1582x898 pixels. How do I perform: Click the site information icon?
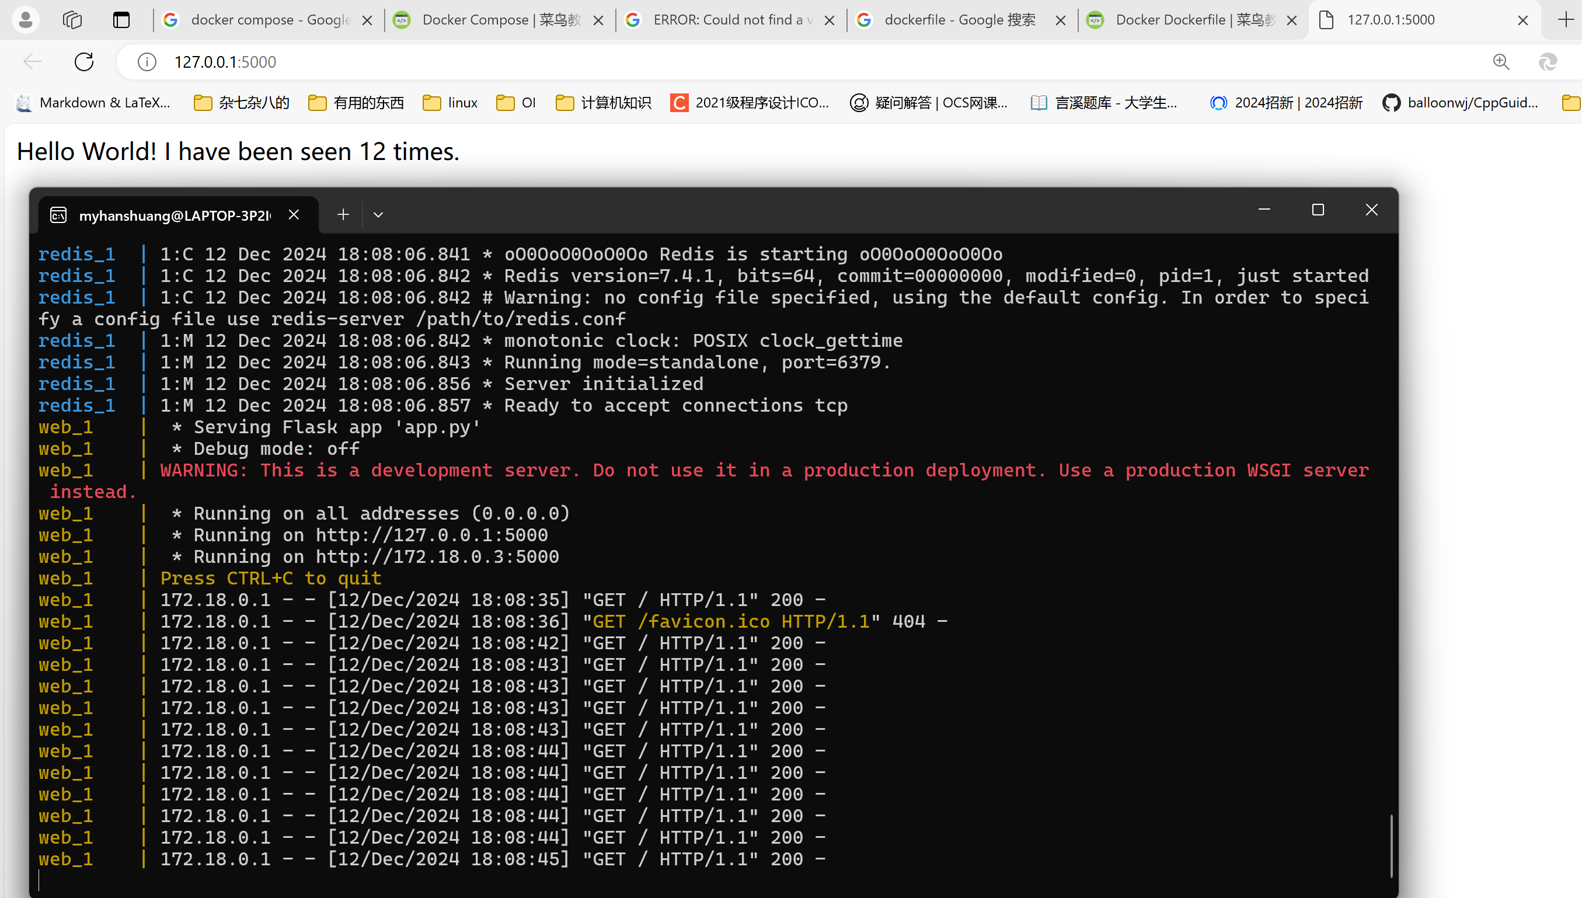coord(147,62)
